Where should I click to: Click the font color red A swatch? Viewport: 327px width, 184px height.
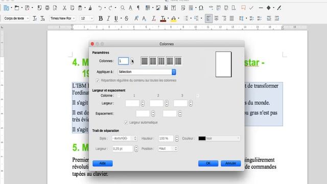163,18
